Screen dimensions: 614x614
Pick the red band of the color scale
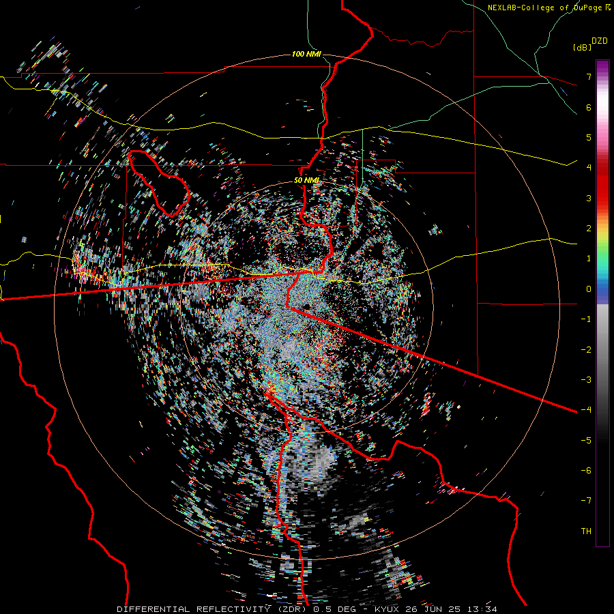tap(602, 188)
